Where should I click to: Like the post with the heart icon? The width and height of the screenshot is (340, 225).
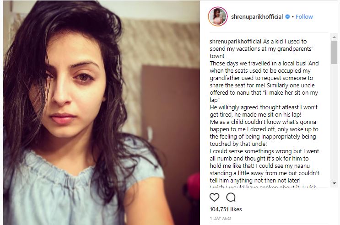point(214,197)
